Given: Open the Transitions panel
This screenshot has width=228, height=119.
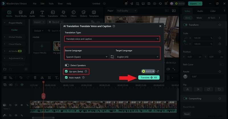Looking at the screenshot, I should pos(53,14).
